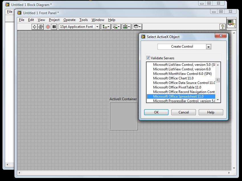The width and height of the screenshot is (242, 181).
Task: Open the Operate menu
Action: (69, 20)
